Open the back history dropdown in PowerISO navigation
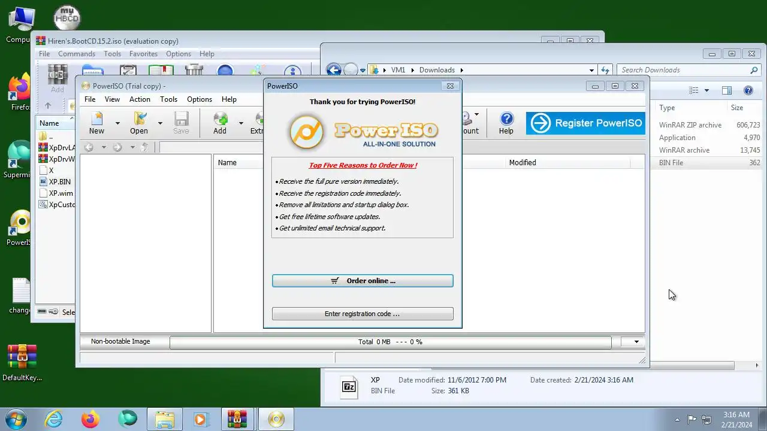The width and height of the screenshot is (767, 431). 103,147
